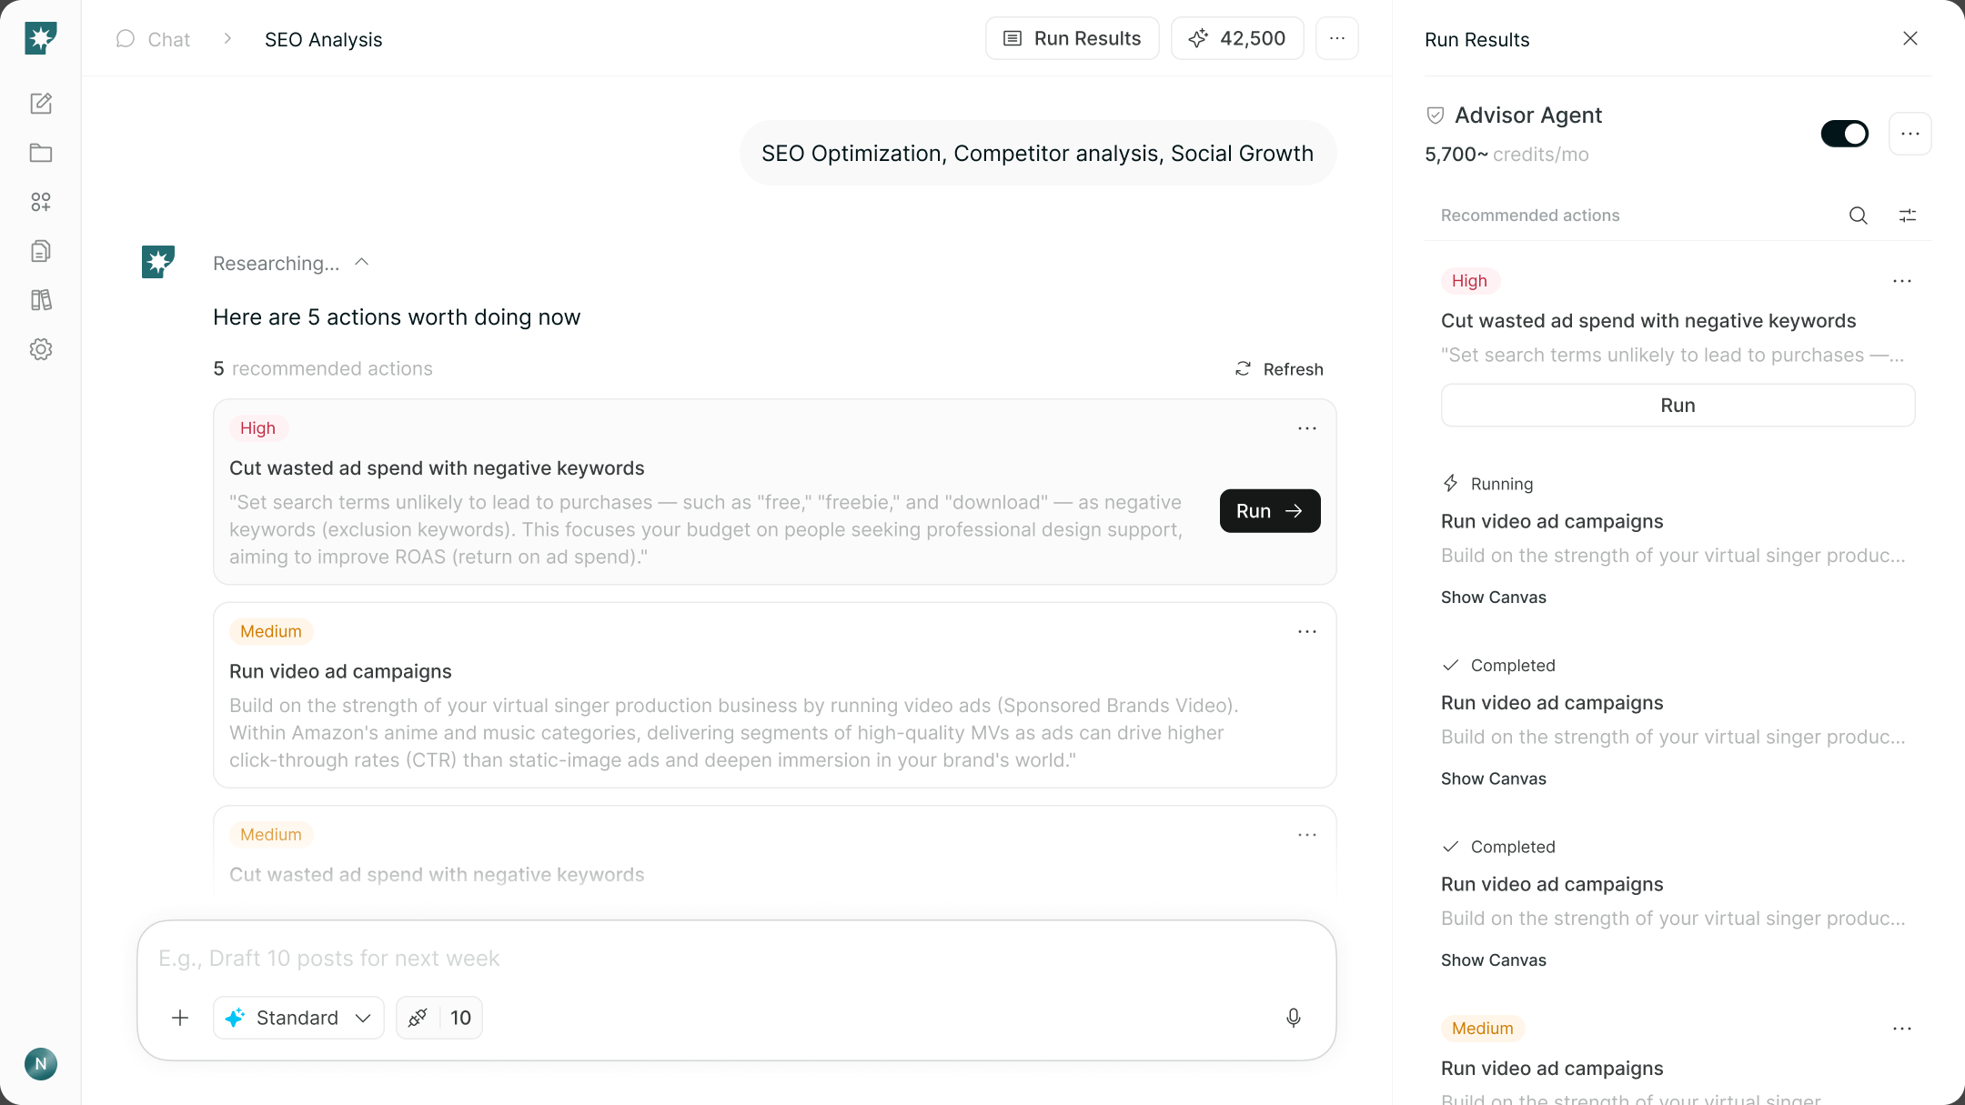Click Refresh recommended actions

pyautogui.click(x=1279, y=369)
